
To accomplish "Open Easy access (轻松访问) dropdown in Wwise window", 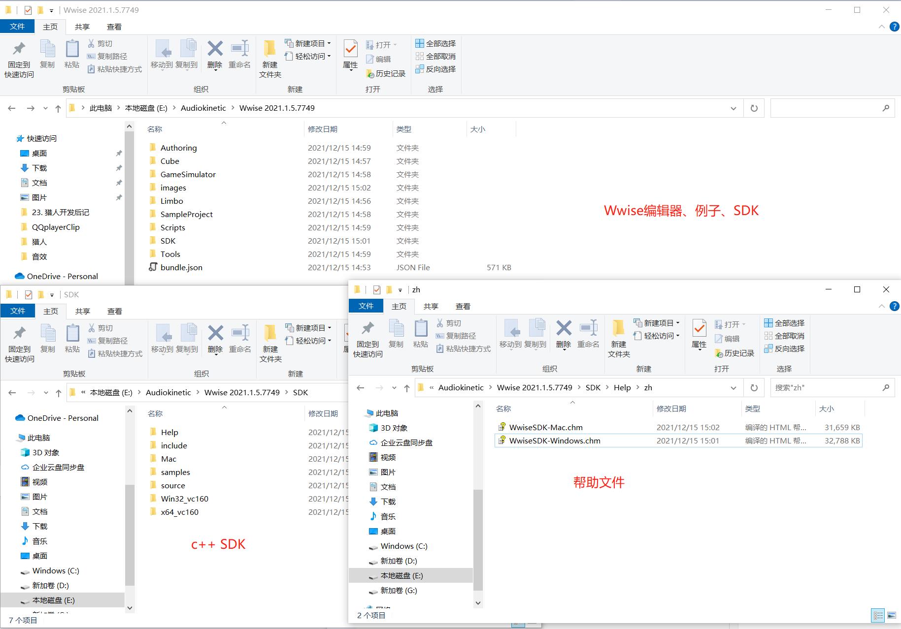I will 308,56.
